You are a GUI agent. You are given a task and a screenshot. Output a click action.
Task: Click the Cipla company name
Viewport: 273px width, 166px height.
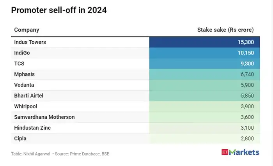[21, 138]
